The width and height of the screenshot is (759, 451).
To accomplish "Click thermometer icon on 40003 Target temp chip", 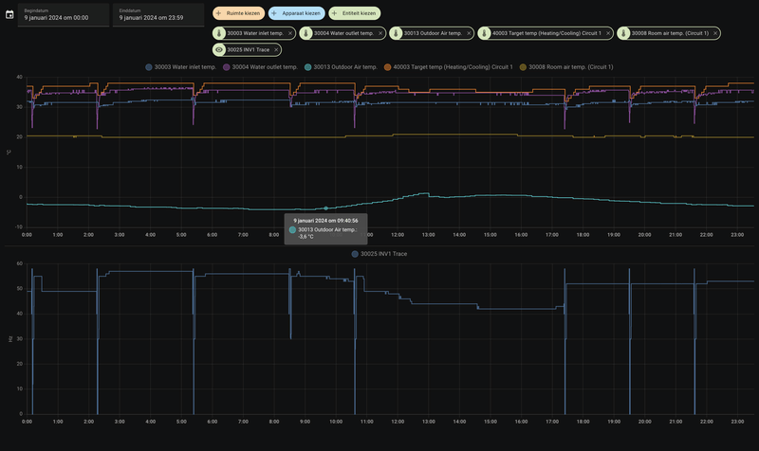I will coord(485,33).
